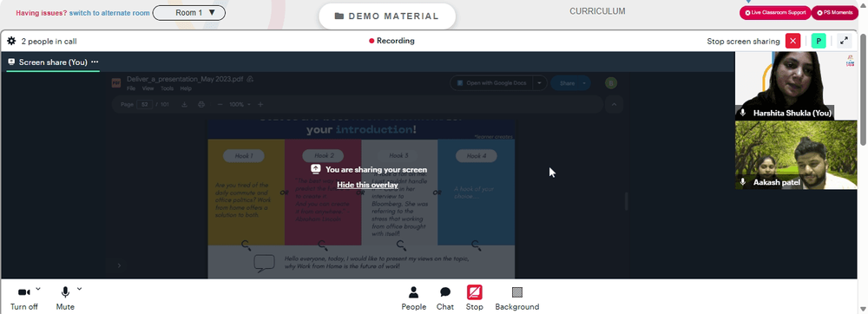Click the PS Moments button
The width and height of the screenshot is (868, 314).
click(835, 13)
